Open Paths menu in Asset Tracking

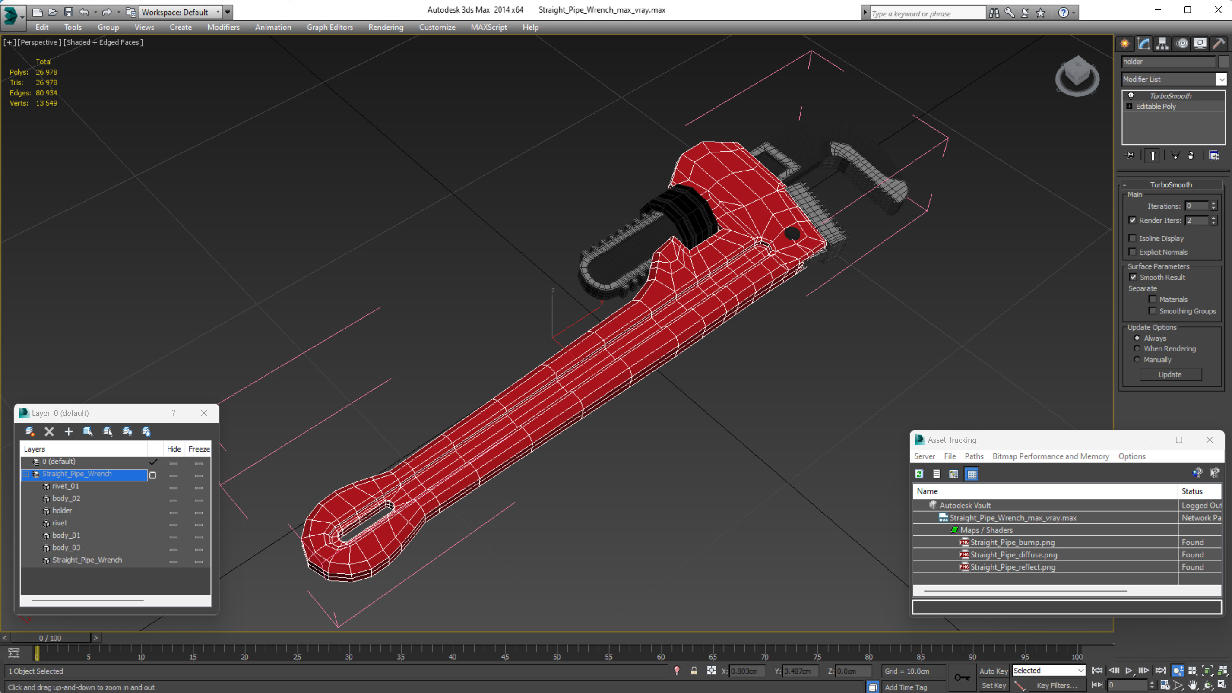click(974, 456)
